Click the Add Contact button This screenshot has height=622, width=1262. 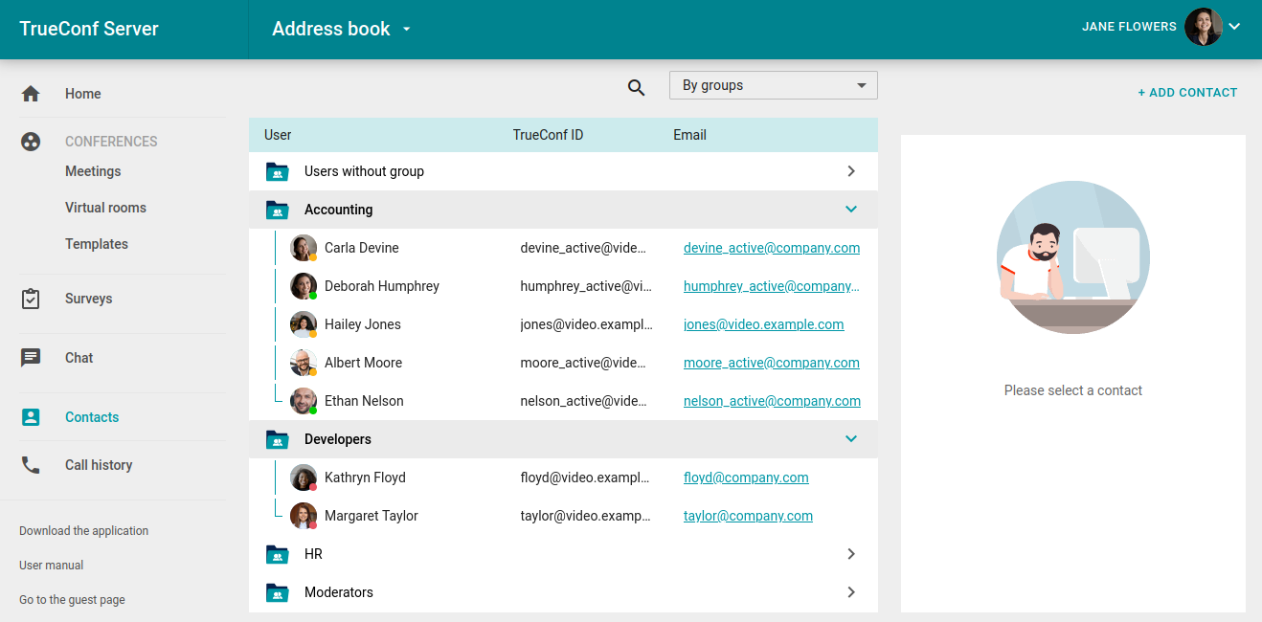click(x=1187, y=93)
